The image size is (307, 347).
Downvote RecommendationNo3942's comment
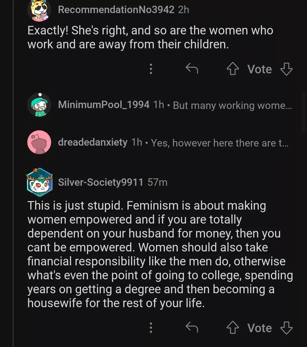286,69
